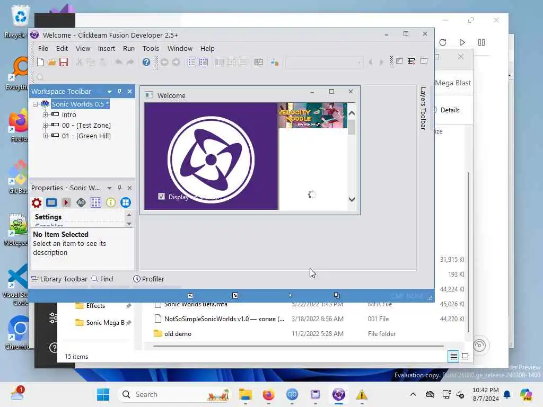
Task: Toggle Display at startup checkbox
Action: point(161,196)
